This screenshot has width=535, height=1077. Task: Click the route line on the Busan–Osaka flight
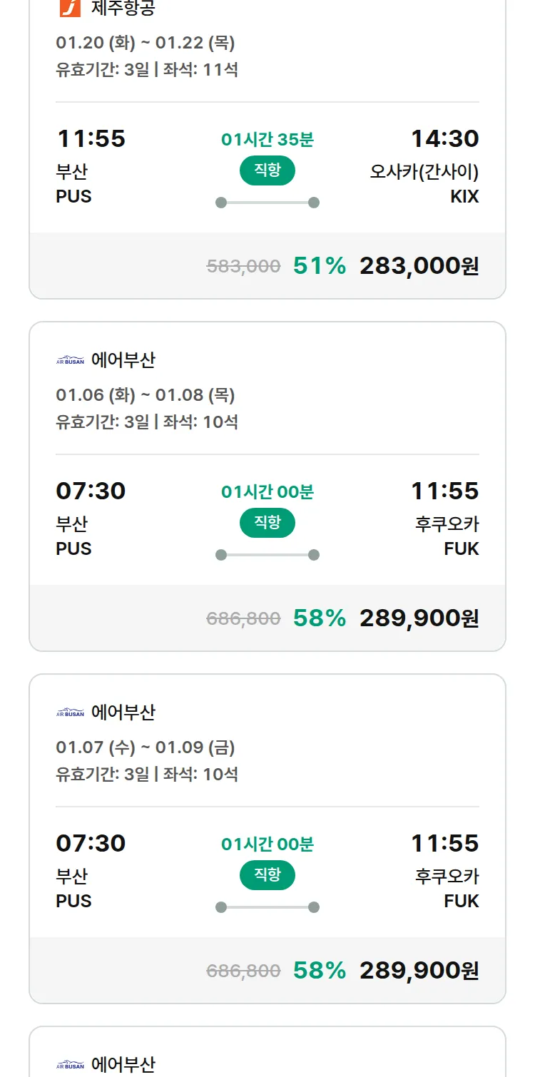click(267, 203)
